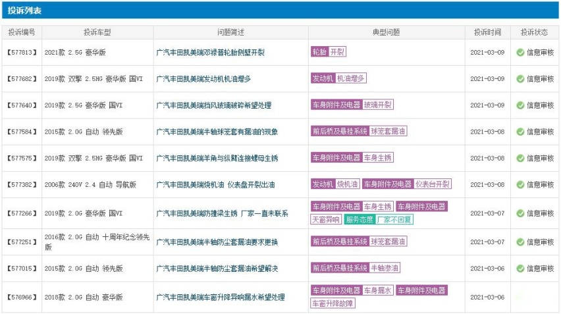The width and height of the screenshot is (561, 314).
Task: Click green check icon in row 577015
Action: click(520, 269)
